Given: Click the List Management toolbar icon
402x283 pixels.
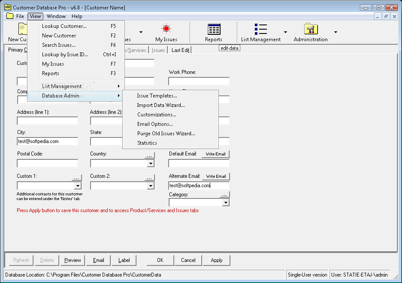Looking at the screenshot, I should 261,29.
